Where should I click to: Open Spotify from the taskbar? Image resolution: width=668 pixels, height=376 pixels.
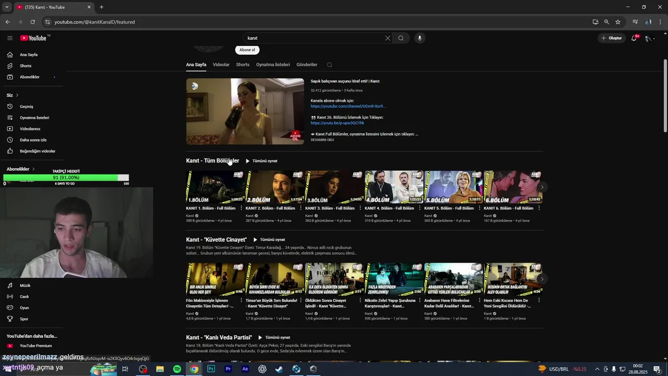tap(177, 369)
